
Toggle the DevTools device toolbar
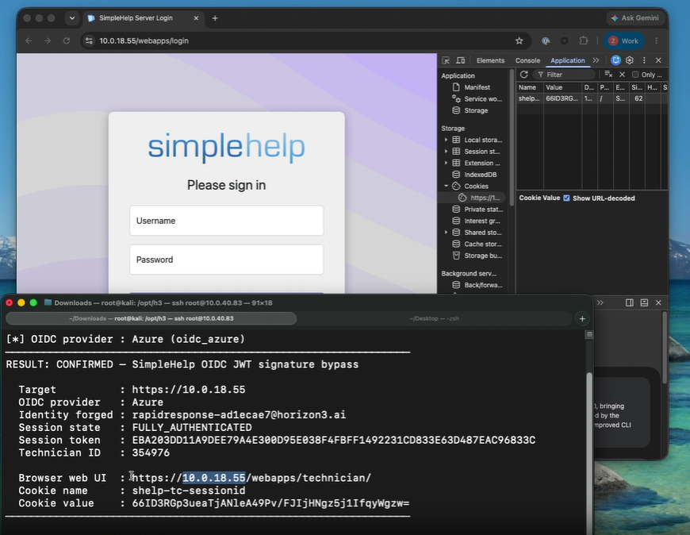click(460, 60)
